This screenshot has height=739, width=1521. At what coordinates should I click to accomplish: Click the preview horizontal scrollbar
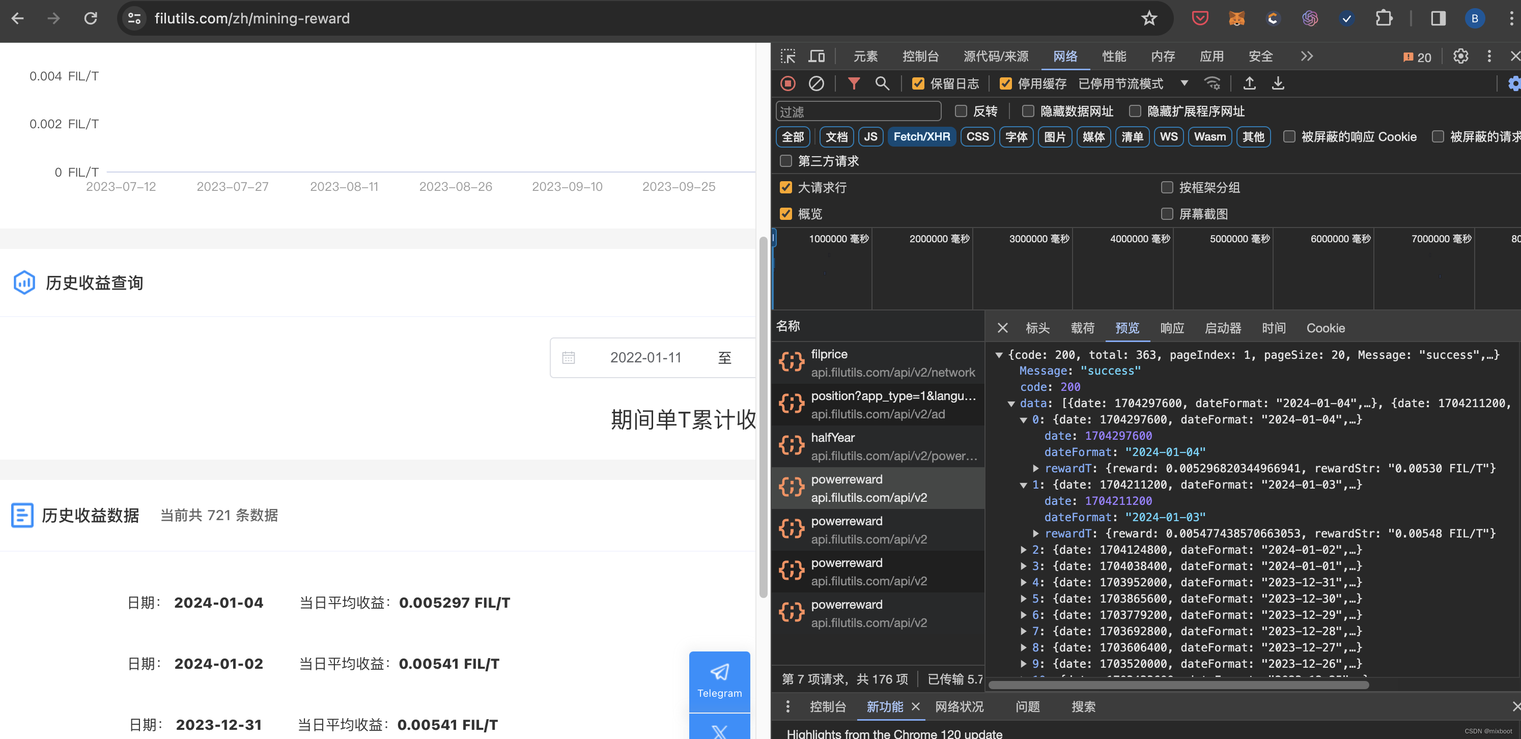pyautogui.click(x=1178, y=685)
